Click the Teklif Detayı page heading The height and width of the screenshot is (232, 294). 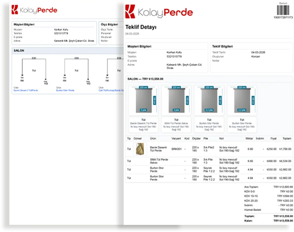(141, 27)
